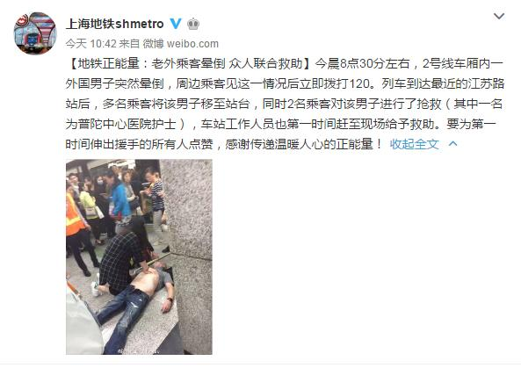Click the gray crown membership icon
This screenshot has width=521, height=368.
[x=193, y=24]
